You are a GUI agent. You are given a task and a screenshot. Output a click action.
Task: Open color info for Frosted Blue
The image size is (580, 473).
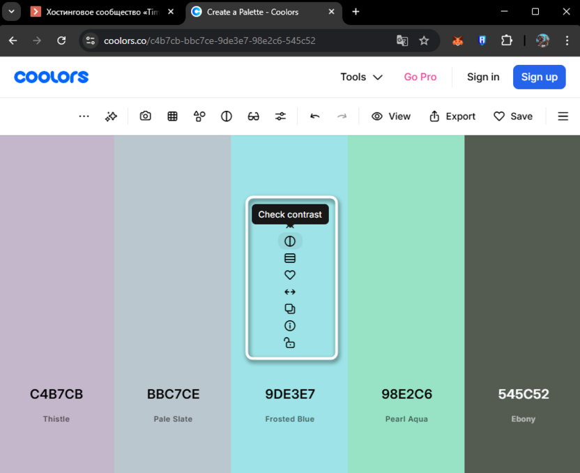point(290,326)
